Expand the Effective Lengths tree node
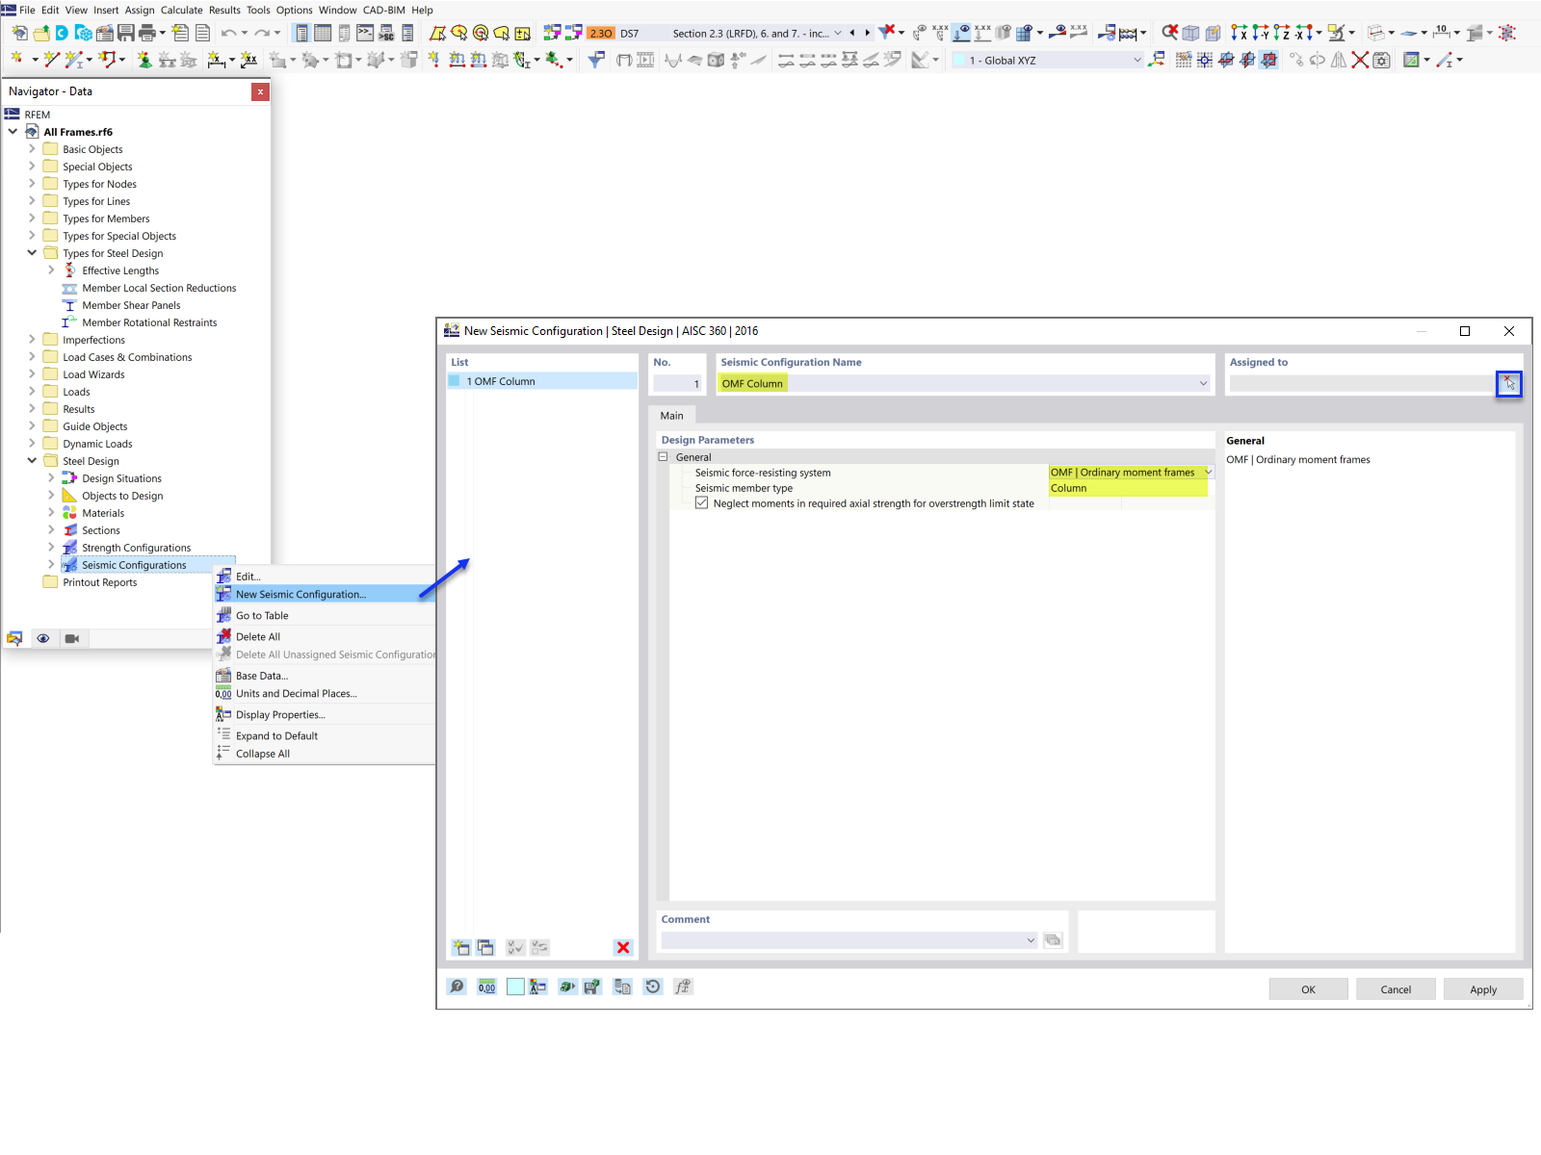 pos(51,270)
